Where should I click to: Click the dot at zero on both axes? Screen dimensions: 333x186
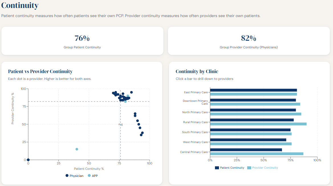coord(28,159)
